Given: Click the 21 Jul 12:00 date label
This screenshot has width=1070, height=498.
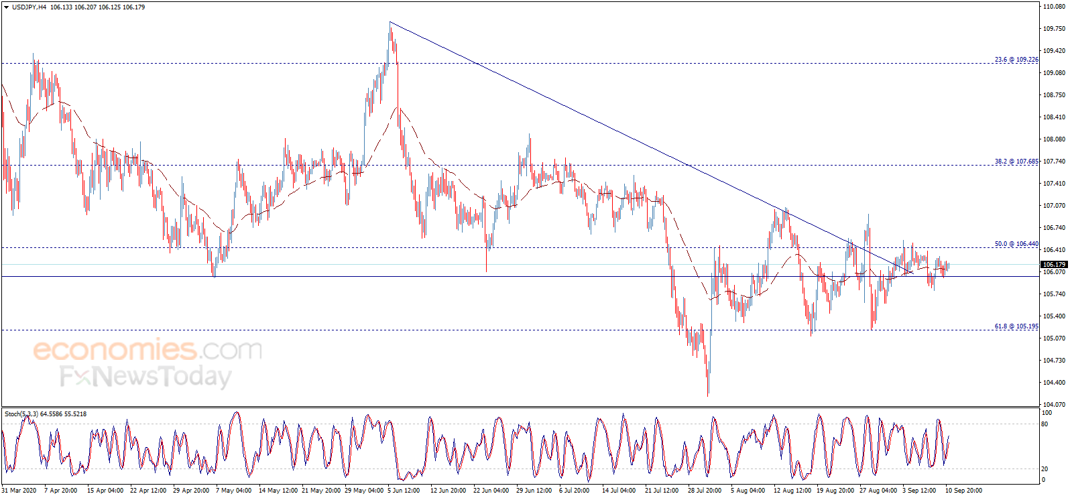Looking at the screenshot, I should click(661, 491).
